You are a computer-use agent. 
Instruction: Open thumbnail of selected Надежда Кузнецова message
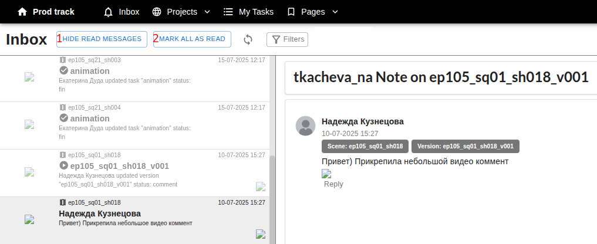click(x=30, y=219)
